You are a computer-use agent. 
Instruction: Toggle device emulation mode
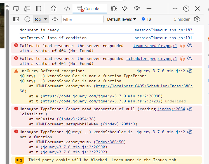coord(27,9)
